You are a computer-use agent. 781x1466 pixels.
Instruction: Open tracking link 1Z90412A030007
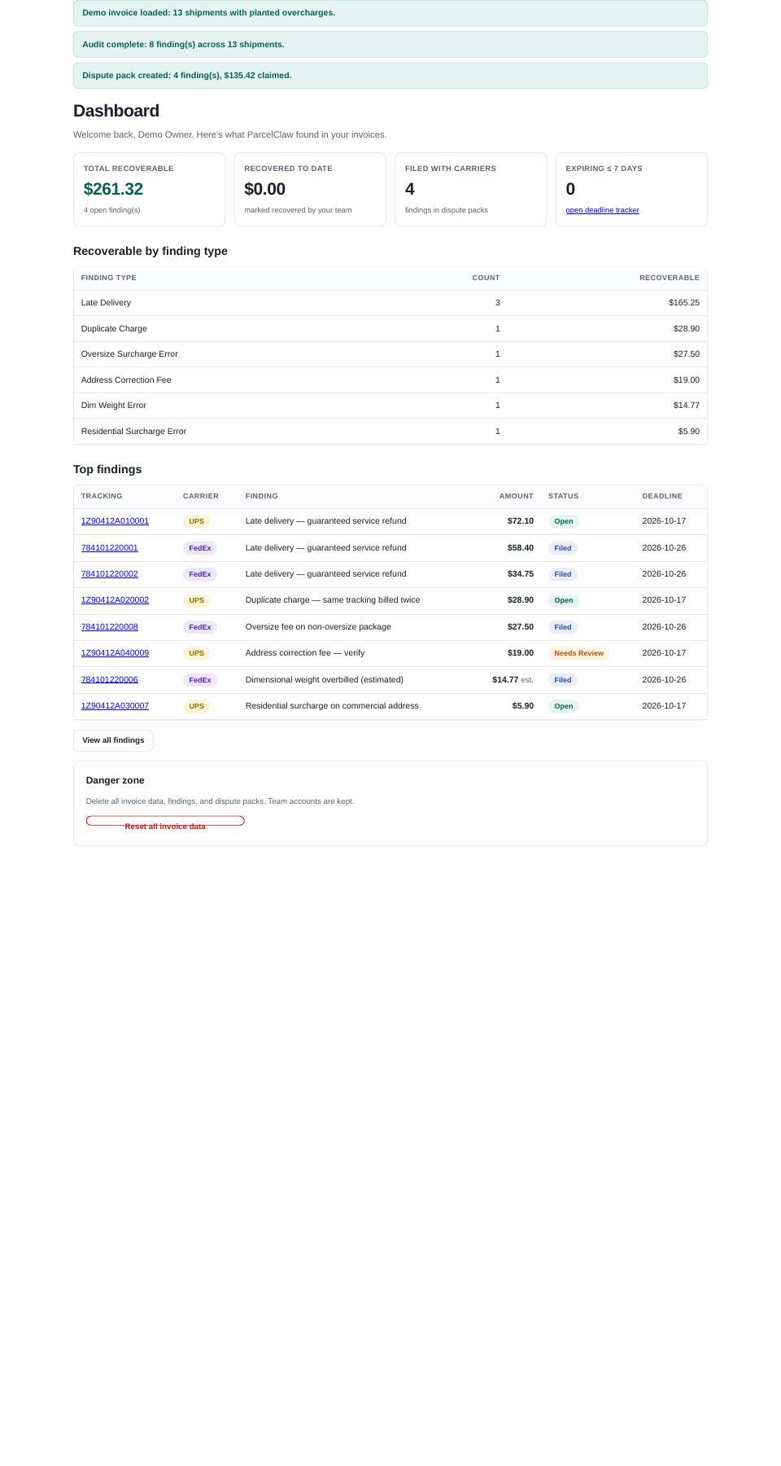click(x=115, y=706)
